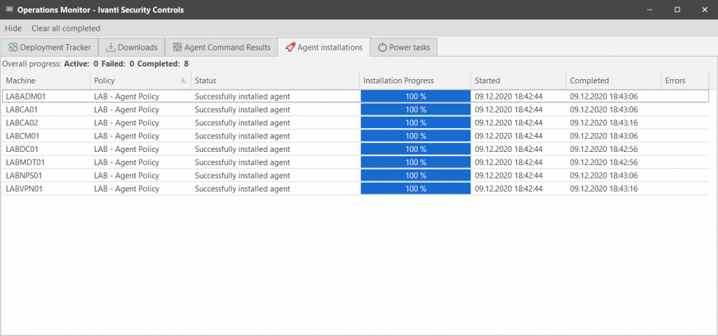The height and width of the screenshot is (336, 718).
Task: Click the LABDC01 100 % progress bar
Action: coord(416,149)
